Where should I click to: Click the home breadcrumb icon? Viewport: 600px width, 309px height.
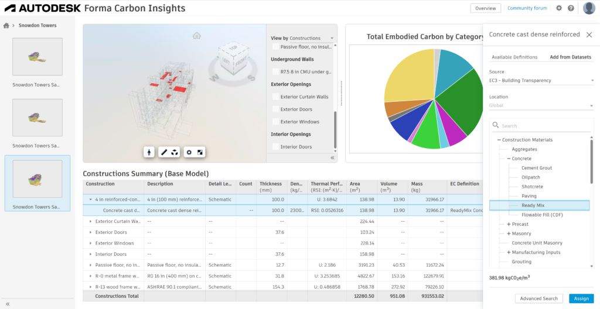coord(6,26)
